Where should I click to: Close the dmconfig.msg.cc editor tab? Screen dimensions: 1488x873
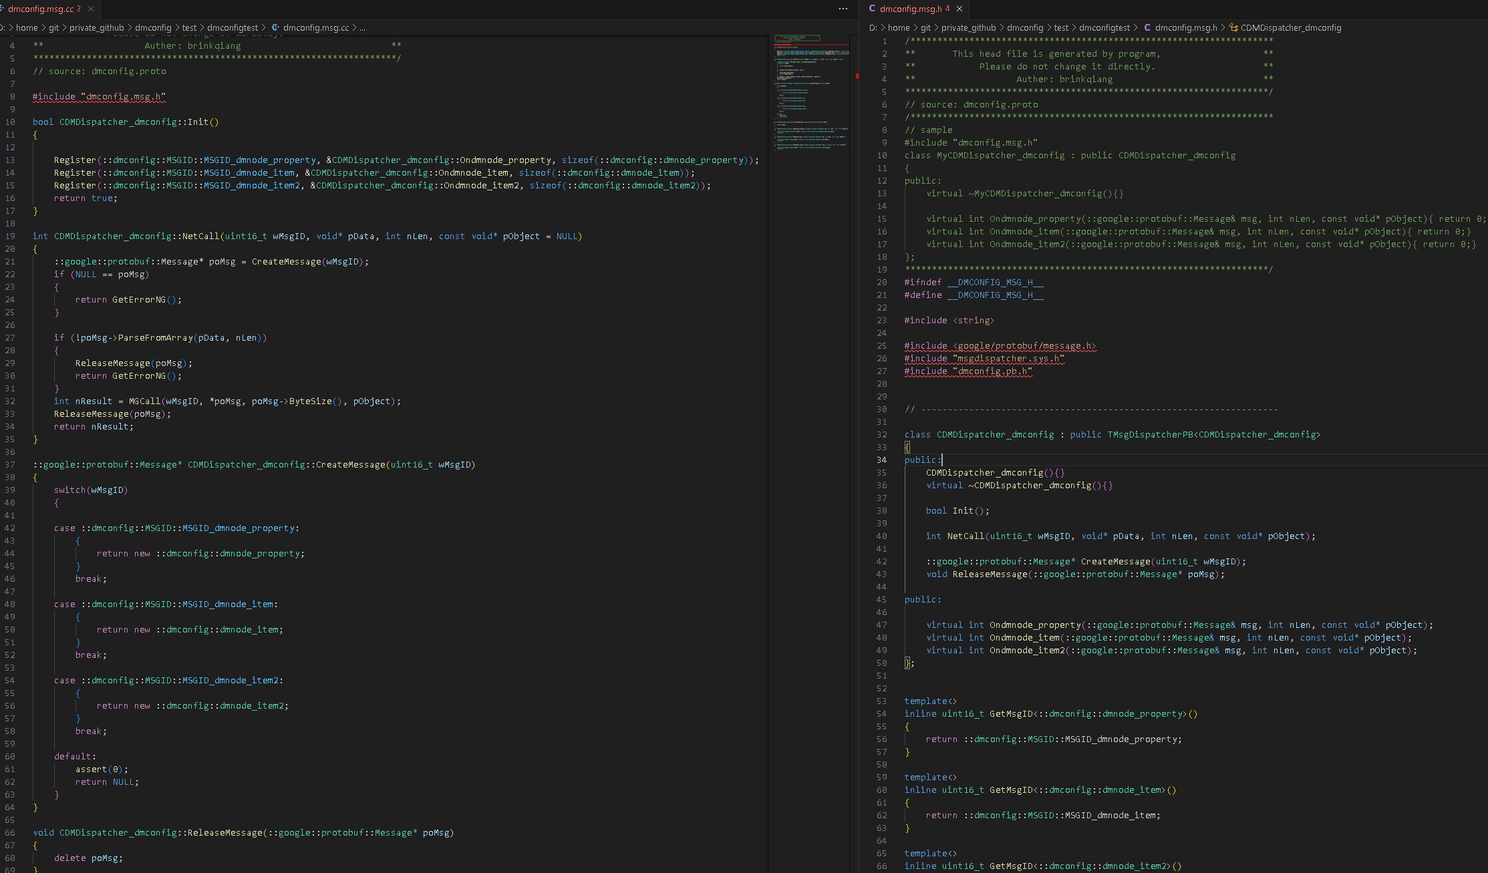coord(92,9)
